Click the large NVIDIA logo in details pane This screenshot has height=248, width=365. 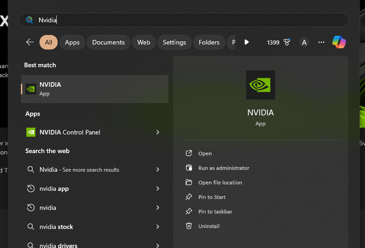click(x=260, y=85)
